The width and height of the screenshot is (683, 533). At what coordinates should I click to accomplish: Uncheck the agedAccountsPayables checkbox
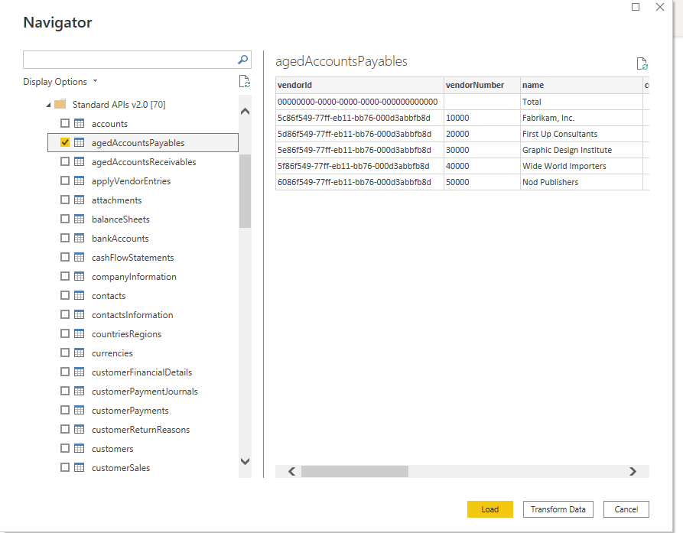(x=64, y=142)
